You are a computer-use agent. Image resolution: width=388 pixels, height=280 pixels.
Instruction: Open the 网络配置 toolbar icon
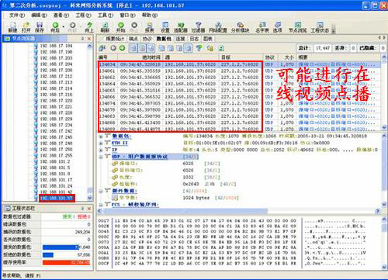click(x=218, y=27)
